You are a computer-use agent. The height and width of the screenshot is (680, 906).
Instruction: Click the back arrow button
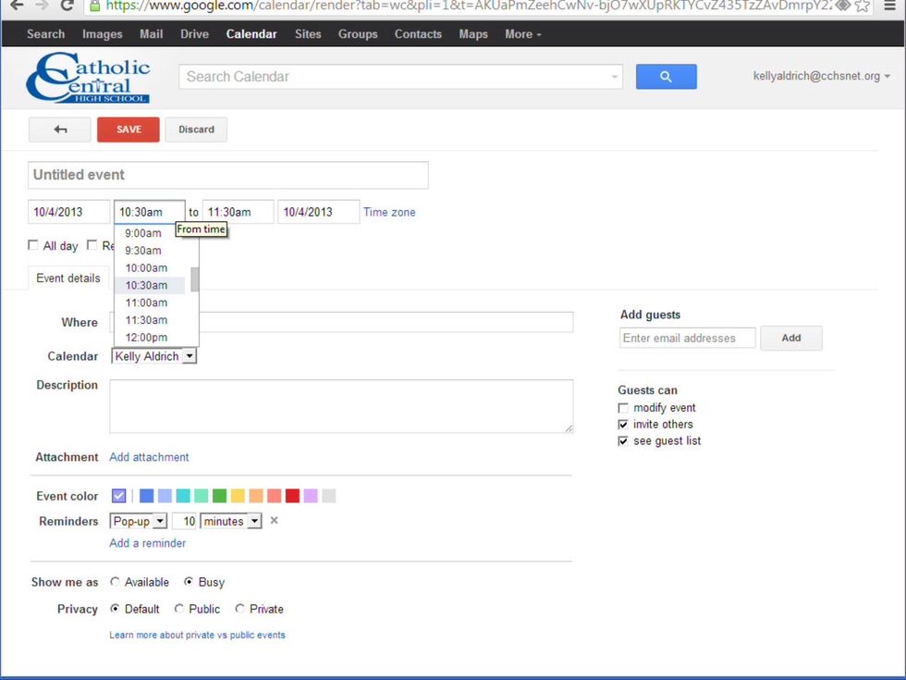click(60, 130)
